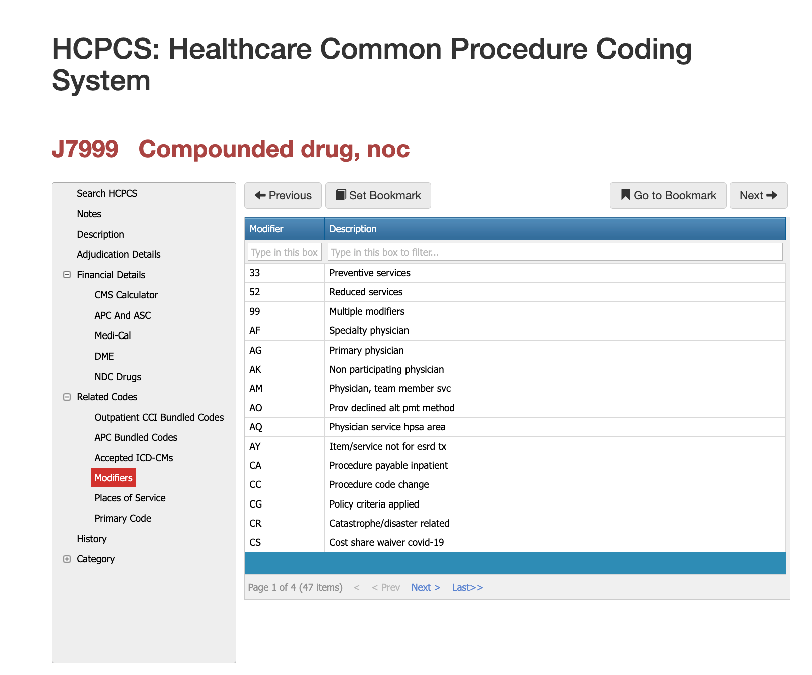Click the Previous arrow button
Screen dimensions: 812x675
click(283, 195)
